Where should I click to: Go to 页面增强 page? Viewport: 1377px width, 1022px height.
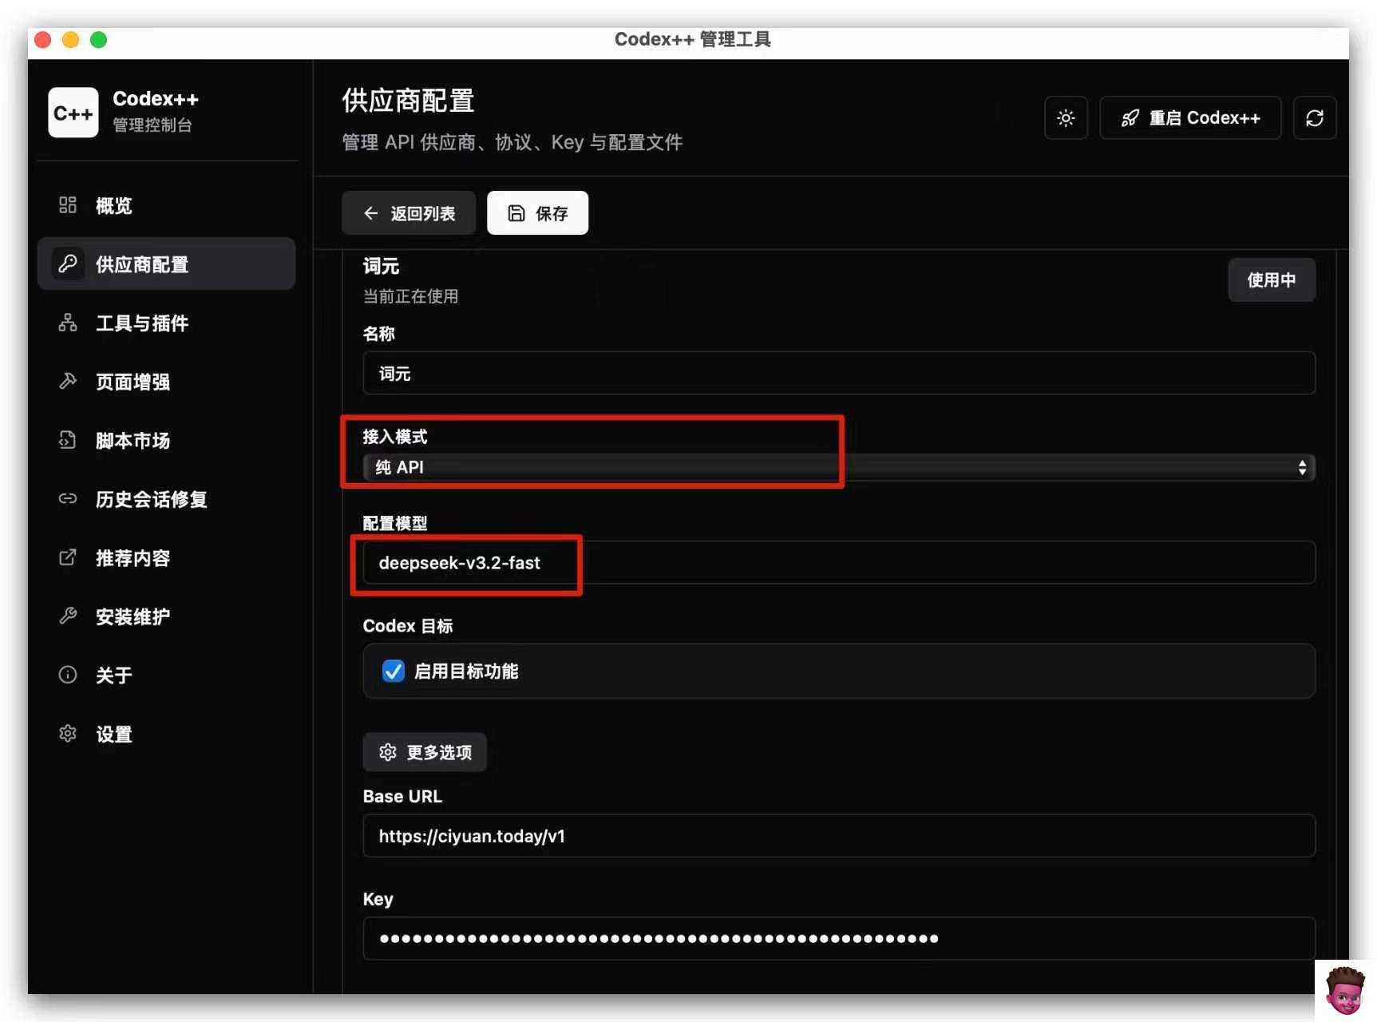[166, 382]
